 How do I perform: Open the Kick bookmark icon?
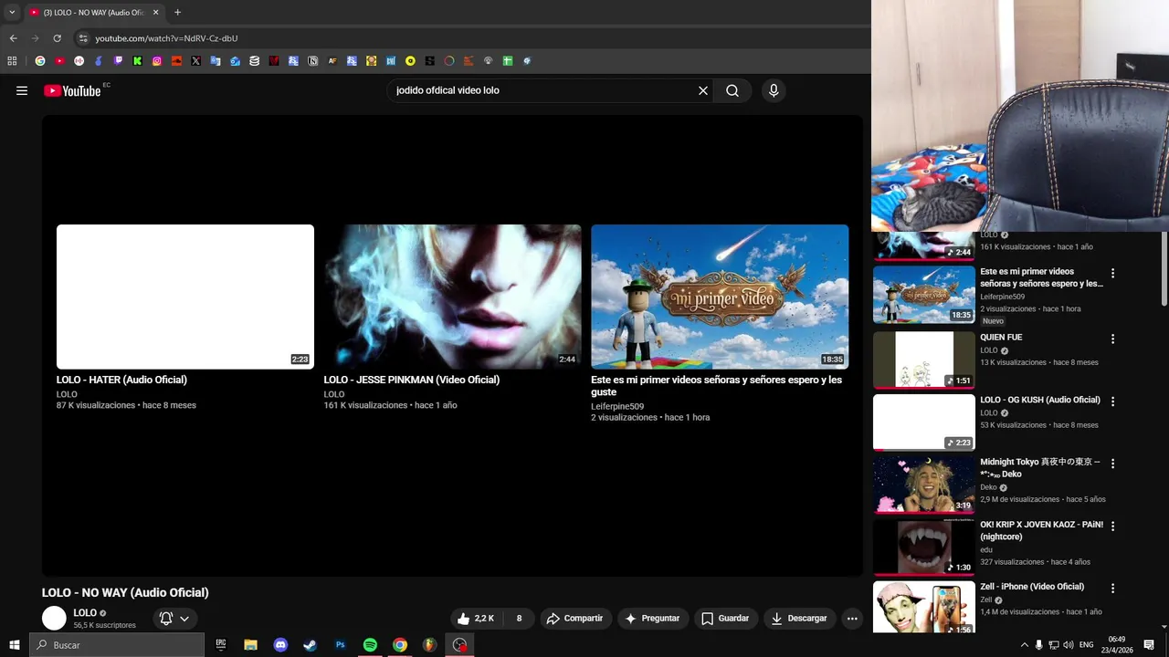137,61
